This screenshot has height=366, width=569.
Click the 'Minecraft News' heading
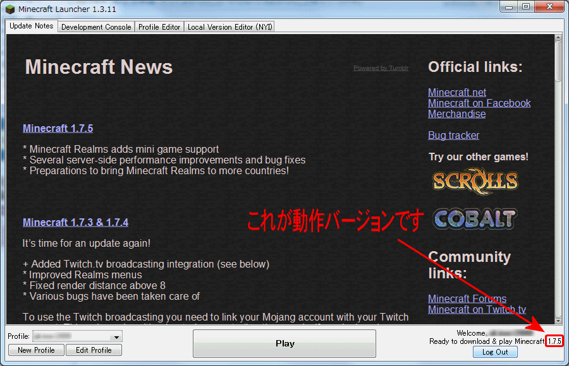[99, 67]
